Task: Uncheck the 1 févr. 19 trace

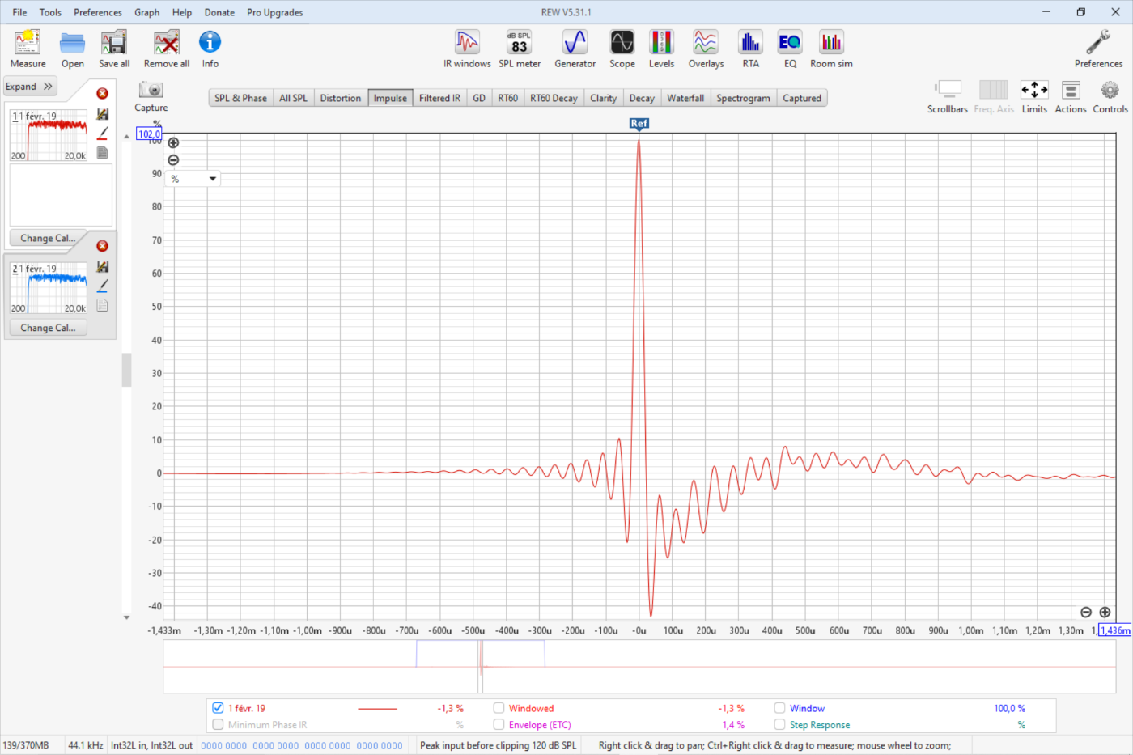Action: (x=218, y=708)
